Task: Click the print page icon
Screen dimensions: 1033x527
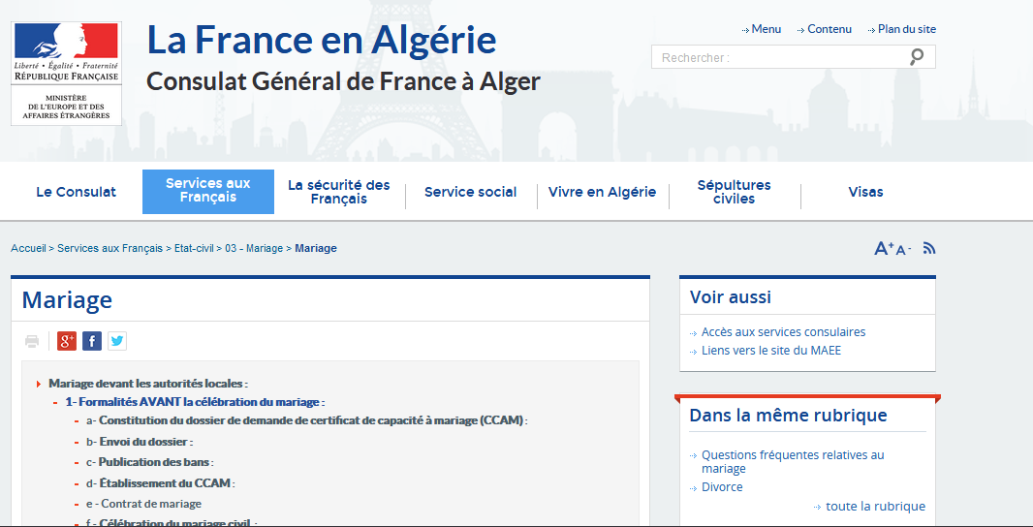Action: pos(32,341)
